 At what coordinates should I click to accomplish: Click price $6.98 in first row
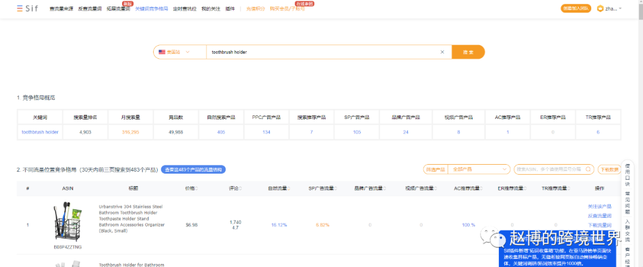[x=192, y=225]
